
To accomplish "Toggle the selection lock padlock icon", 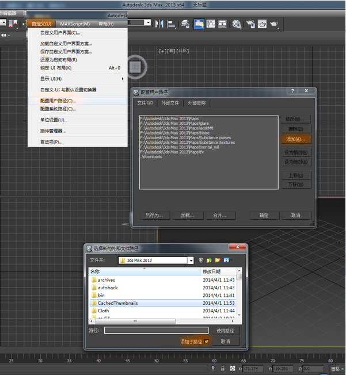I will [x=223, y=368].
